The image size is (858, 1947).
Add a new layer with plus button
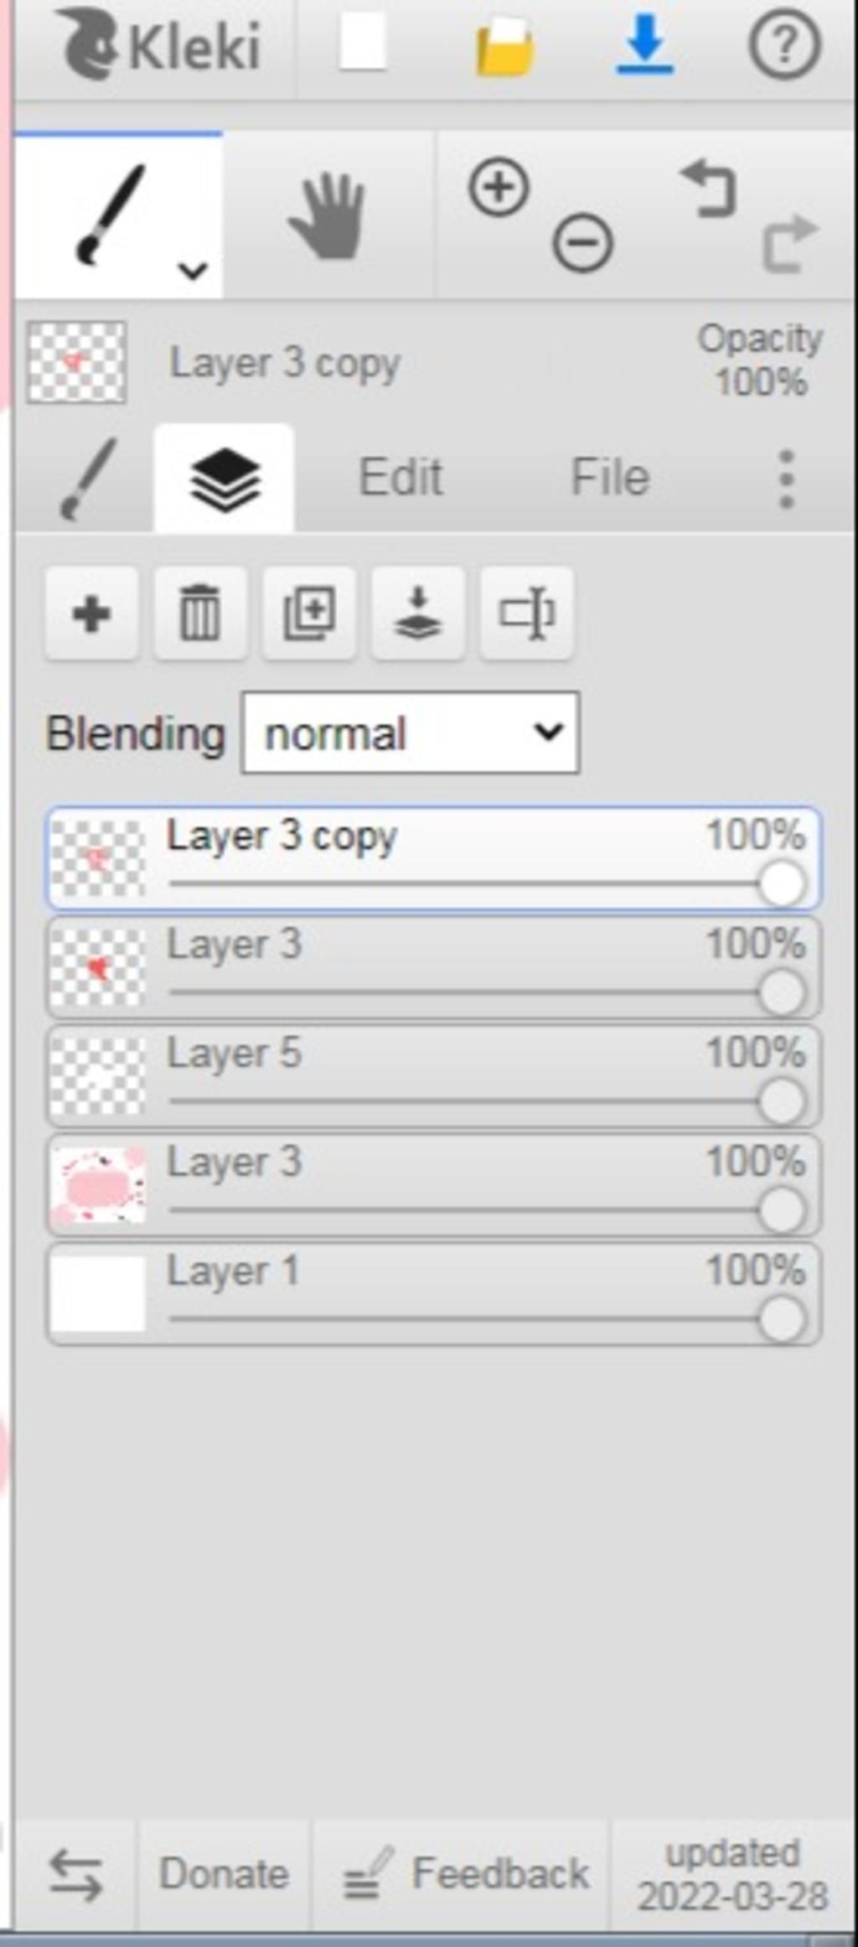91,614
